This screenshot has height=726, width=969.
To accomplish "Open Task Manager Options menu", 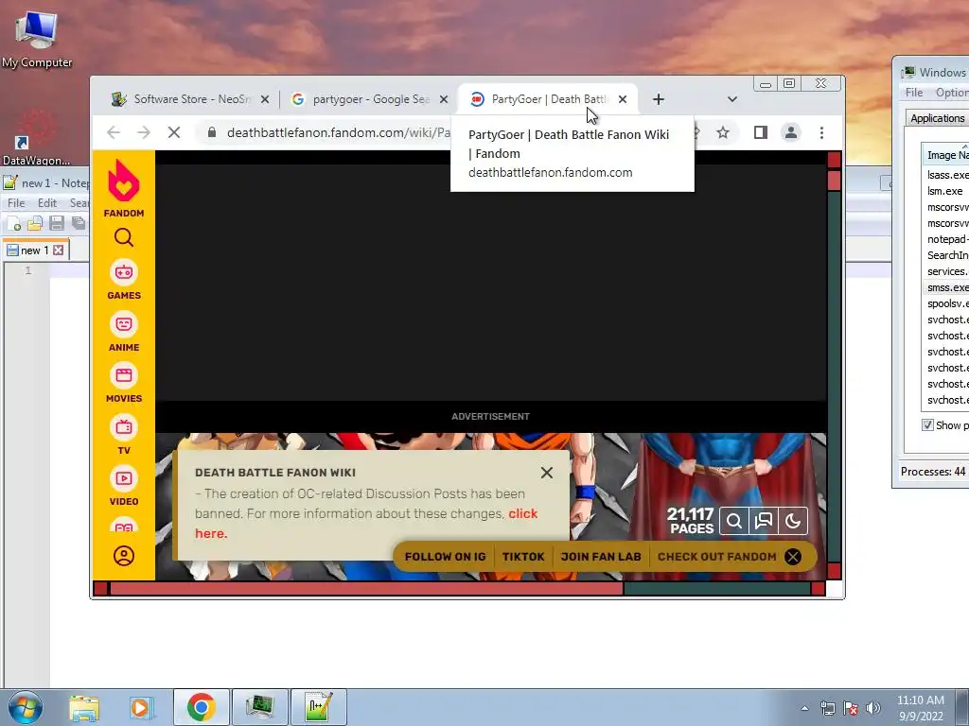I will [952, 93].
